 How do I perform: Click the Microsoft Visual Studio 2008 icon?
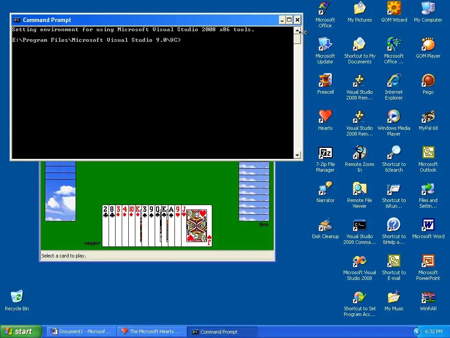359,267
